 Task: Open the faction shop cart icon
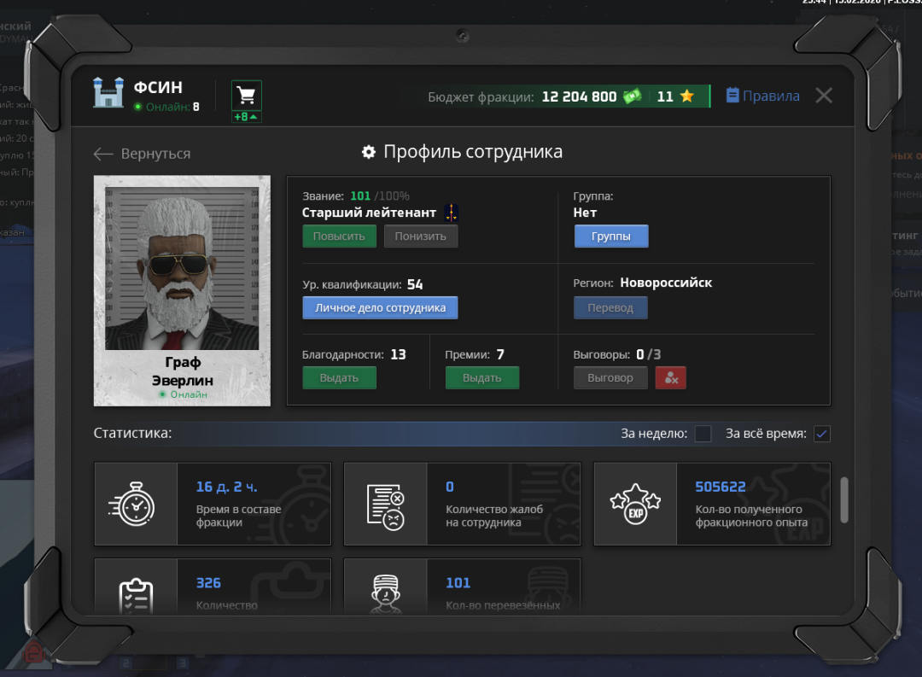[x=247, y=95]
